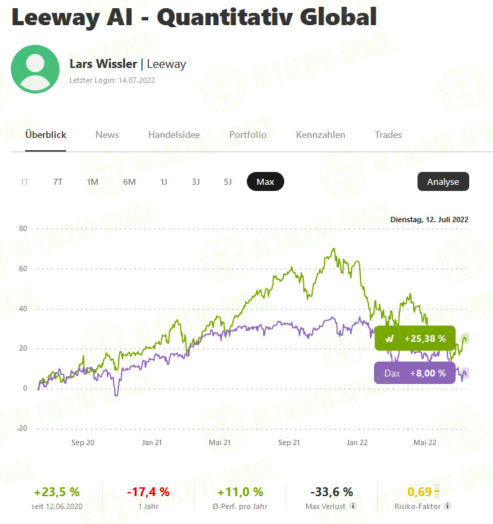Select the 1J time range
Screen dimensions: 493x524
tap(164, 181)
